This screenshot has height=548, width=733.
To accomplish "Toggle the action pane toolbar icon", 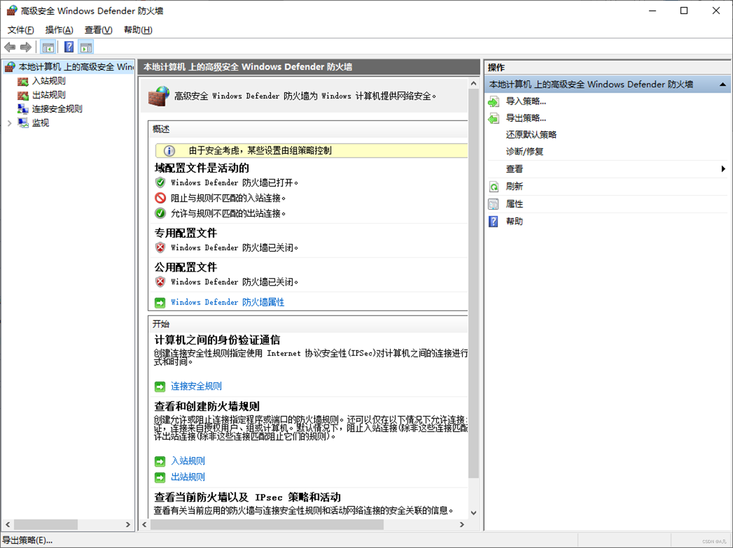I will (x=86, y=47).
